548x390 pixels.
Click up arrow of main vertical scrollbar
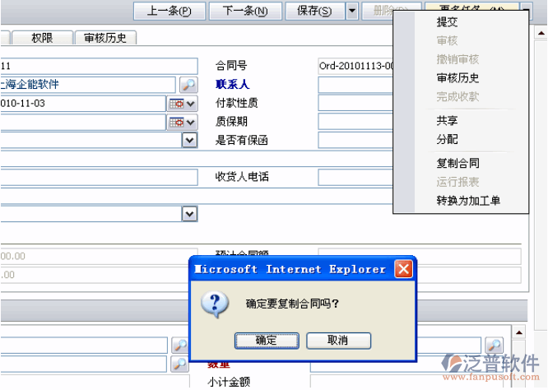pos(541,33)
